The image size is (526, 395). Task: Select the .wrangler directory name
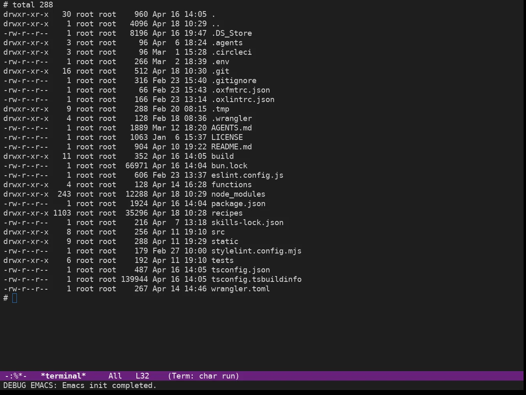pos(231,118)
